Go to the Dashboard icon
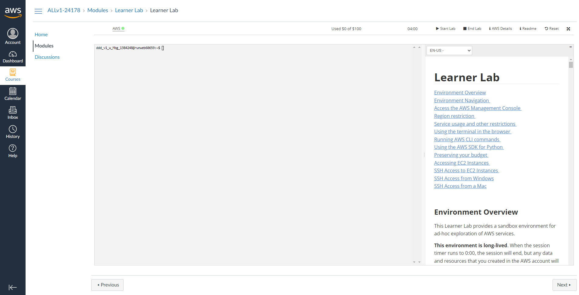The image size is (579, 295). click(x=13, y=54)
